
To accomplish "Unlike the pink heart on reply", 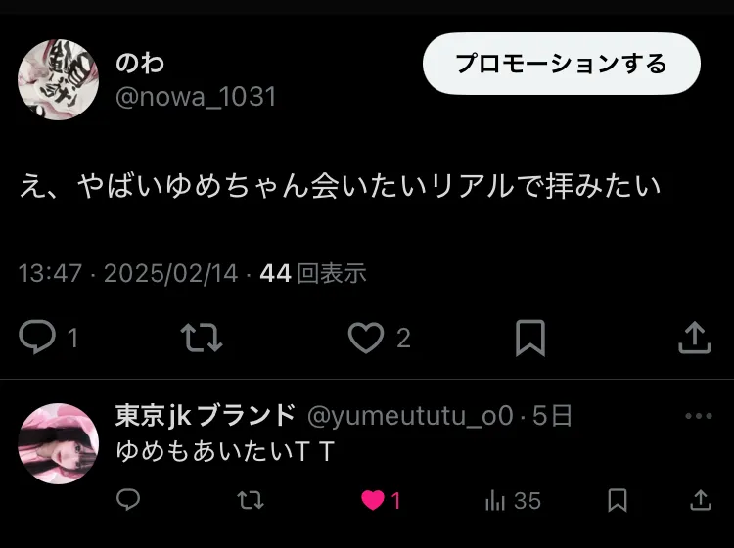I will tap(373, 500).
